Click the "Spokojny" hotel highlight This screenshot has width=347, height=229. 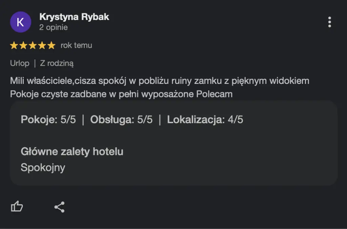point(43,167)
